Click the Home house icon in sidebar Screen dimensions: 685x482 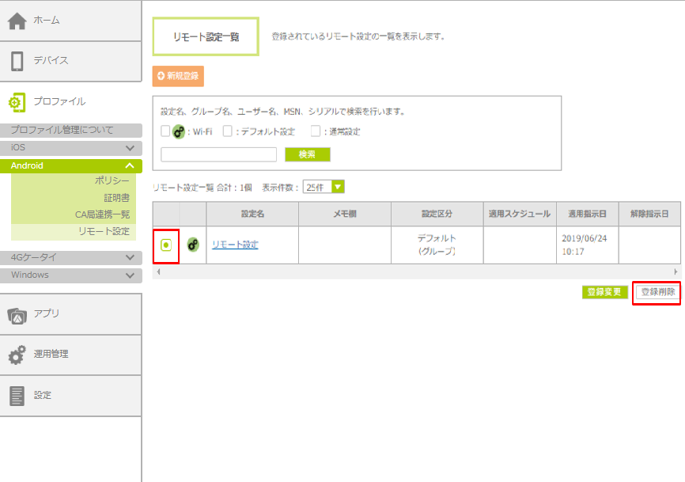17,21
